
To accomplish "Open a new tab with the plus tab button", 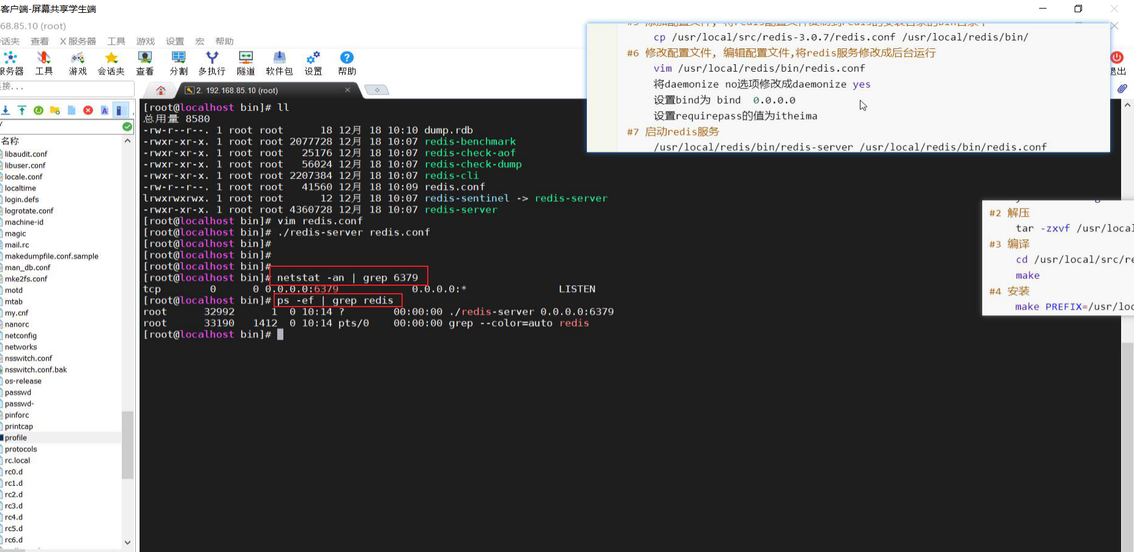I will click(x=377, y=90).
